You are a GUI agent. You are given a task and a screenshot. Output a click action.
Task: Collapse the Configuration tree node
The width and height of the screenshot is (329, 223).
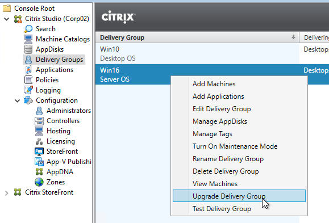click(18, 101)
